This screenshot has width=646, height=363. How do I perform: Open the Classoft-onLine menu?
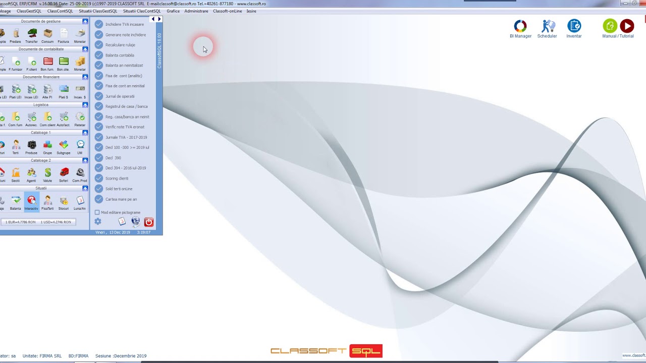click(228, 11)
